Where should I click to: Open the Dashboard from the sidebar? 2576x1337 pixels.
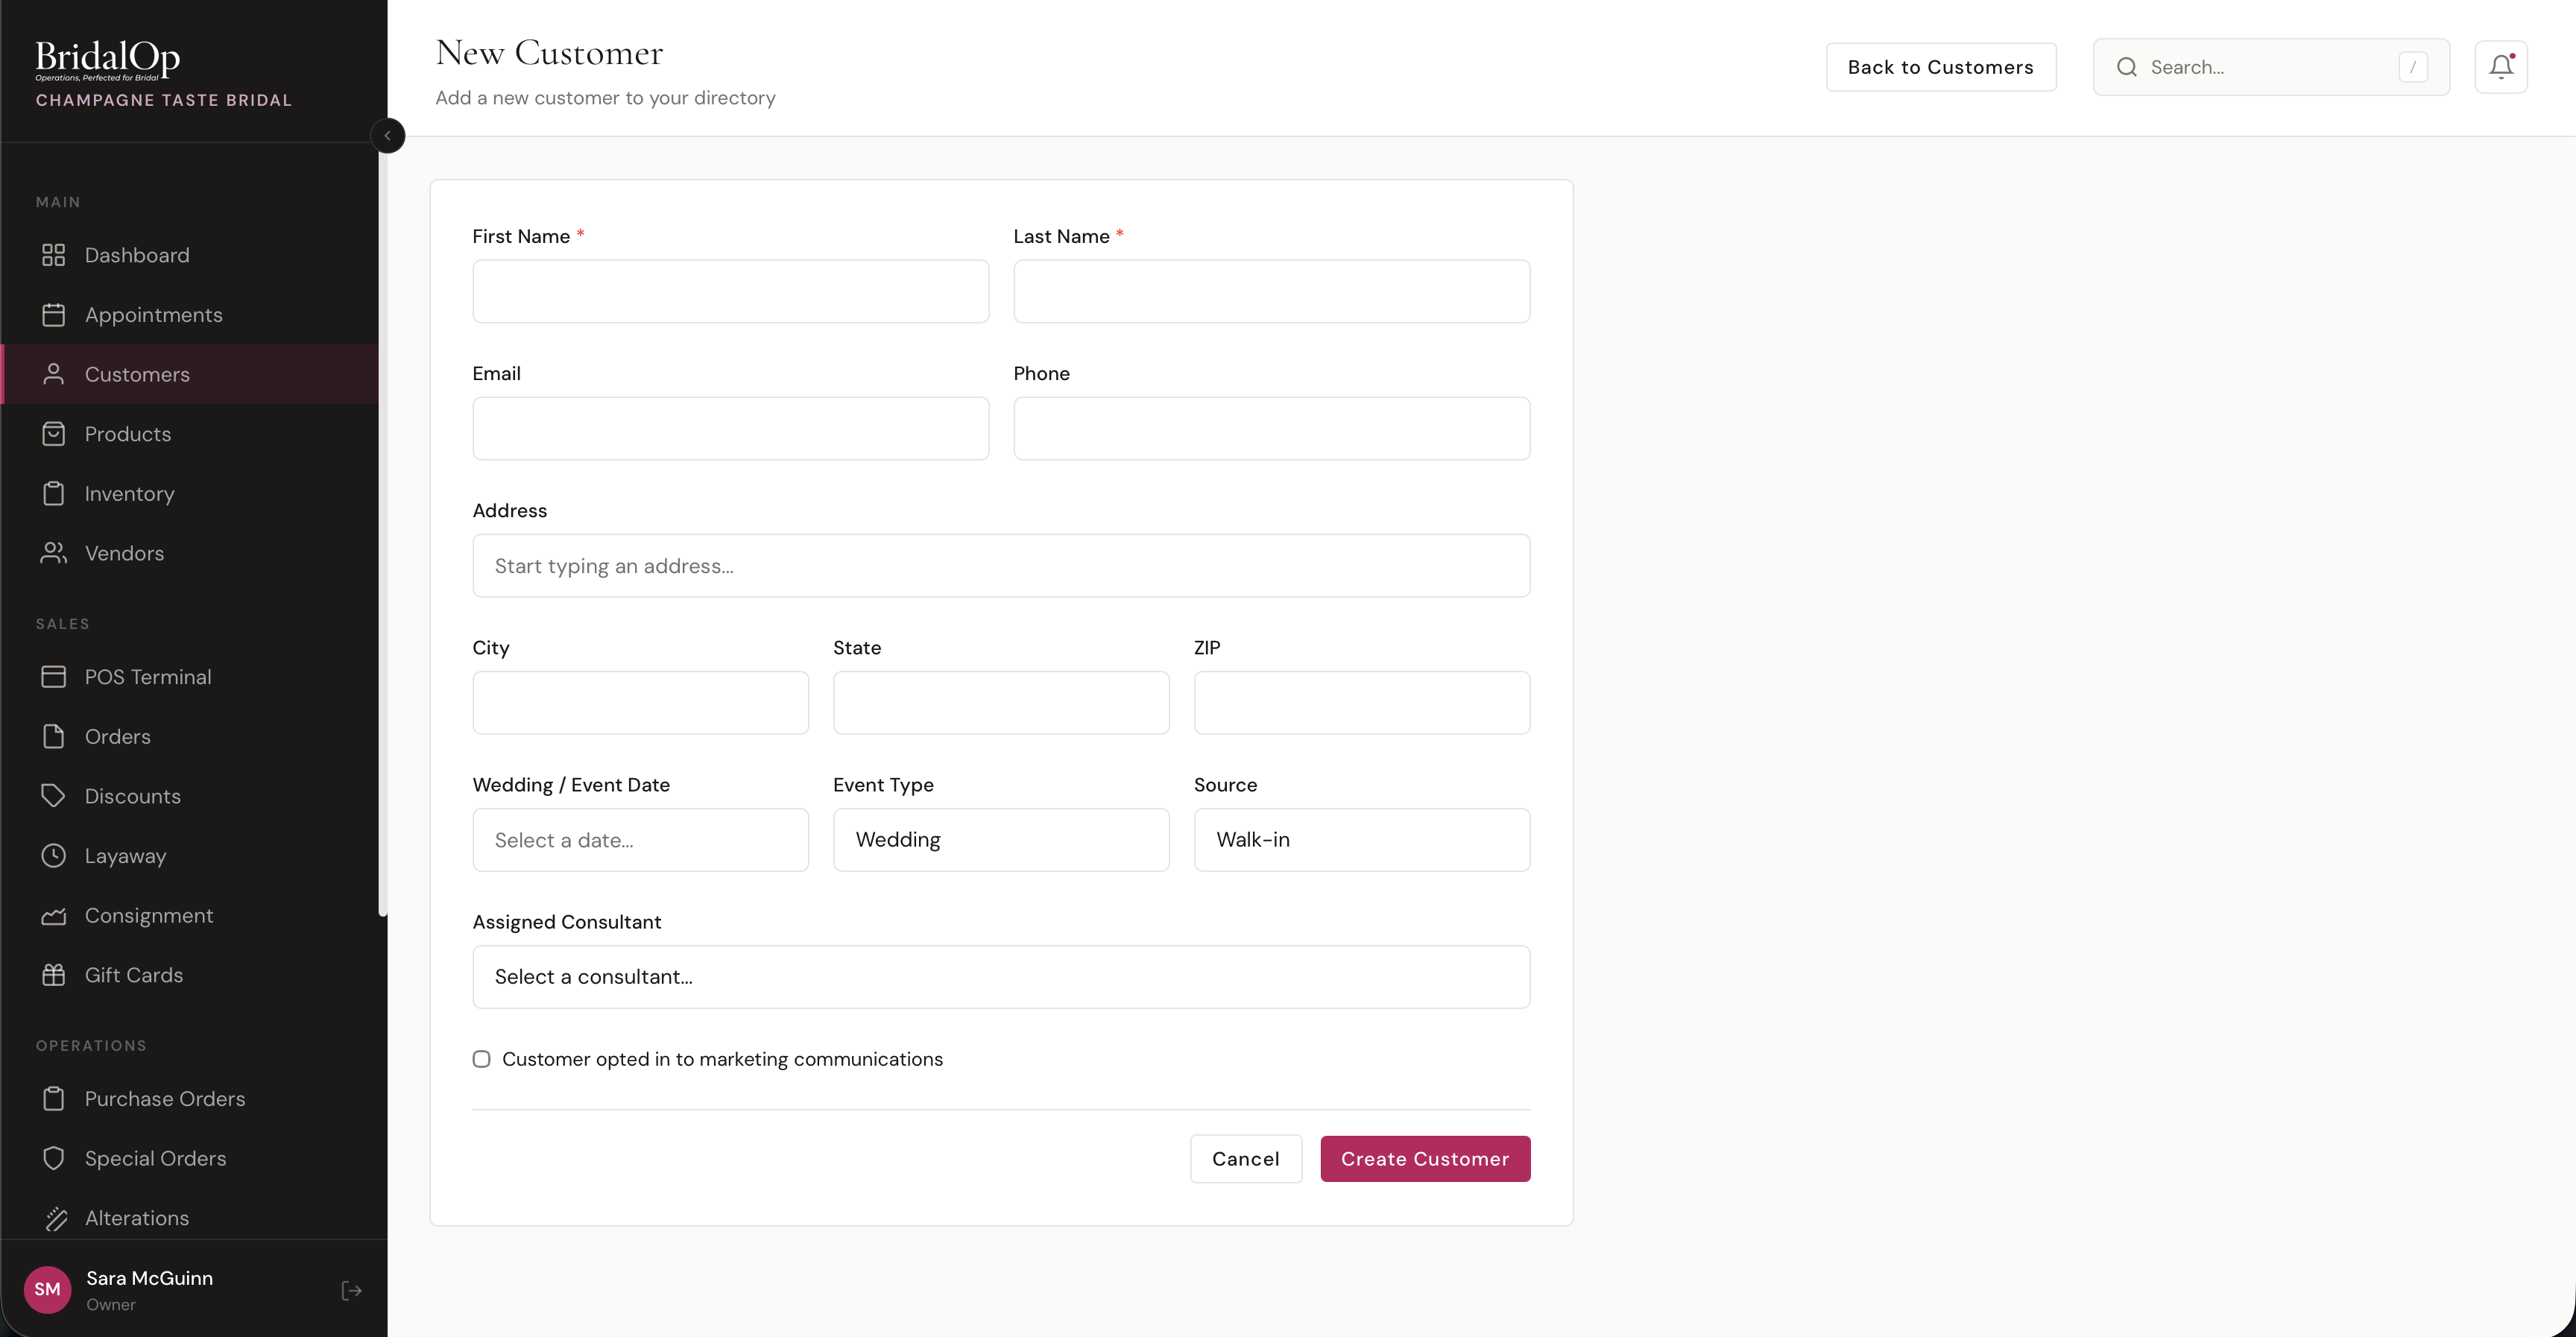coord(137,255)
